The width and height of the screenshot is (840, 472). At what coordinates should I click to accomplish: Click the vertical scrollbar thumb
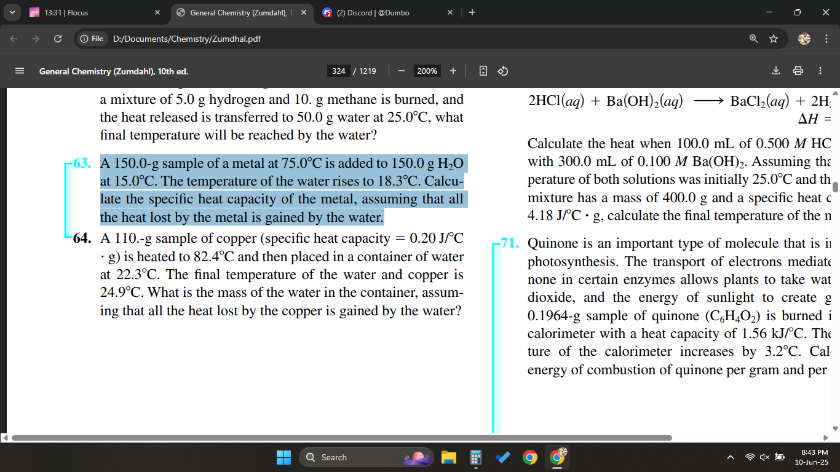click(x=835, y=187)
